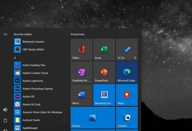Click the Android Studio label

click(x=31, y=120)
